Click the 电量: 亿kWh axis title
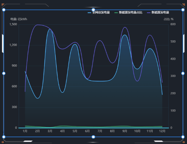The height and width of the screenshot is (144, 187). pos(19,19)
